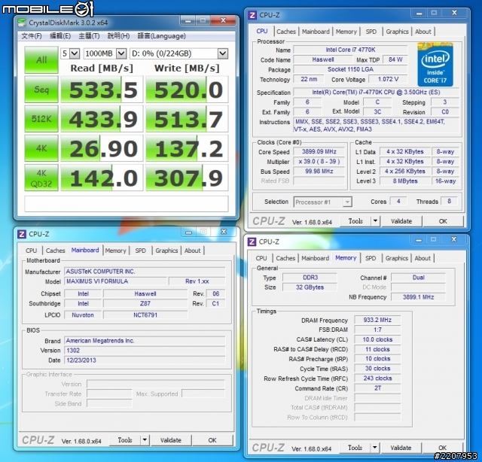
Task: Click the CPU-Z icon of the Memory window title bar
Action: tap(252, 242)
